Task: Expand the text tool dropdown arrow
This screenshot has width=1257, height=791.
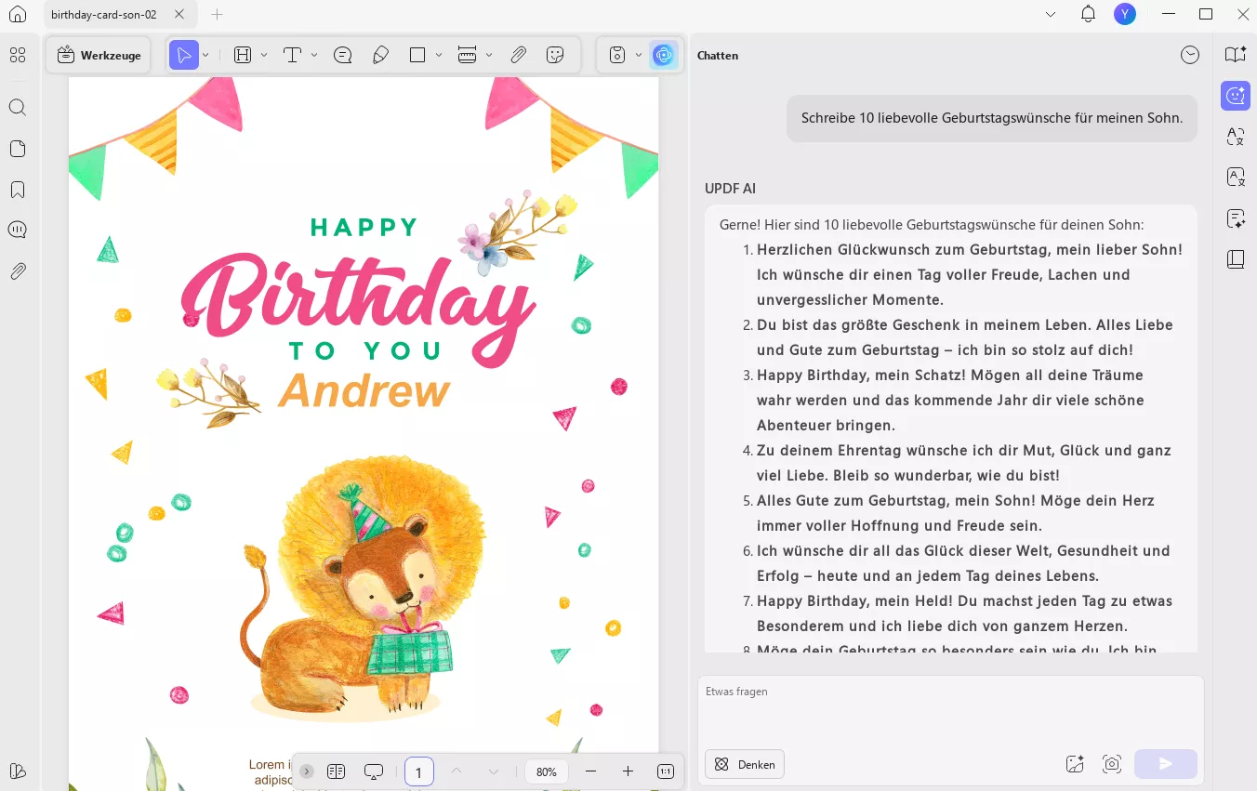Action: click(314, 56)
